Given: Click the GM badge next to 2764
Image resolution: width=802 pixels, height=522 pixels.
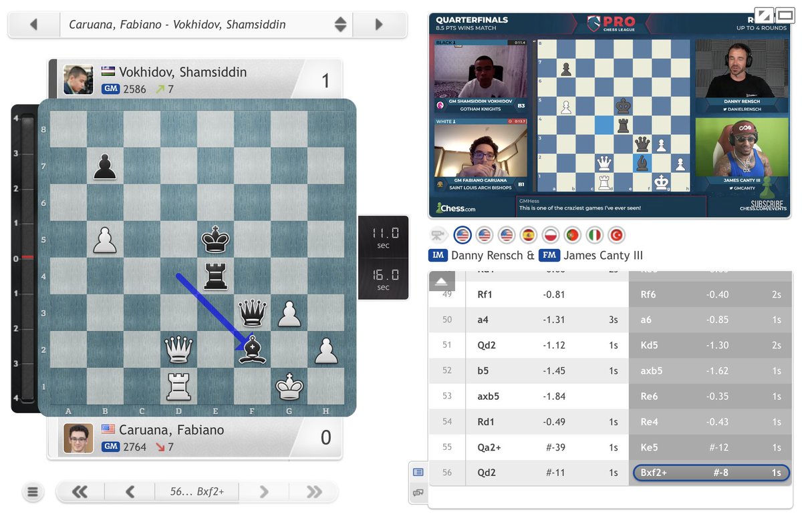Looking at the screenshot, I should (x=110, y=447).
